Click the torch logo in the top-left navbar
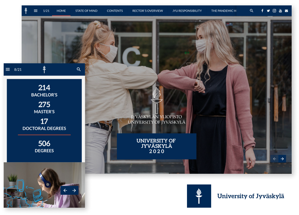Screen dimensions: 299x215 pos(26,11)
